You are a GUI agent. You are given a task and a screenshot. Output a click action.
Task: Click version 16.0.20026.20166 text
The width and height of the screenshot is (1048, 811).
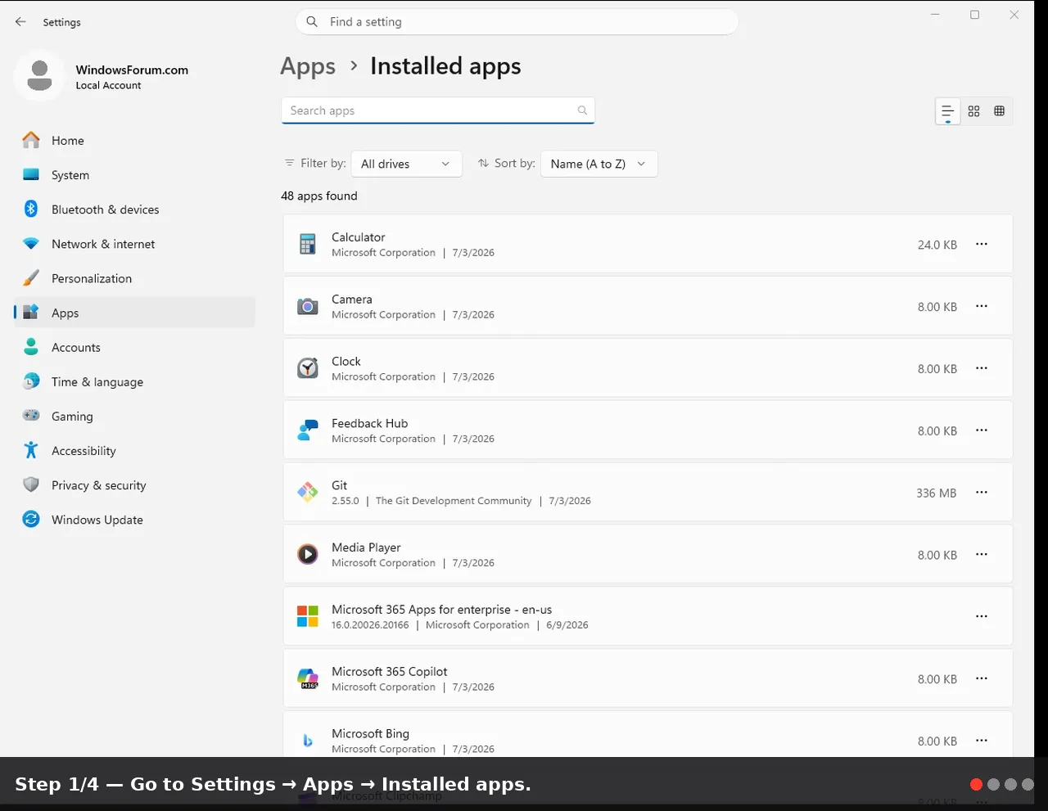pyautogui.click(x=370, y=625)
